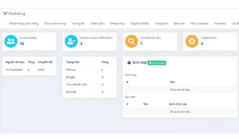
Task: Click the Nguồn dữ liệu card label
Action: coord(150,38)
